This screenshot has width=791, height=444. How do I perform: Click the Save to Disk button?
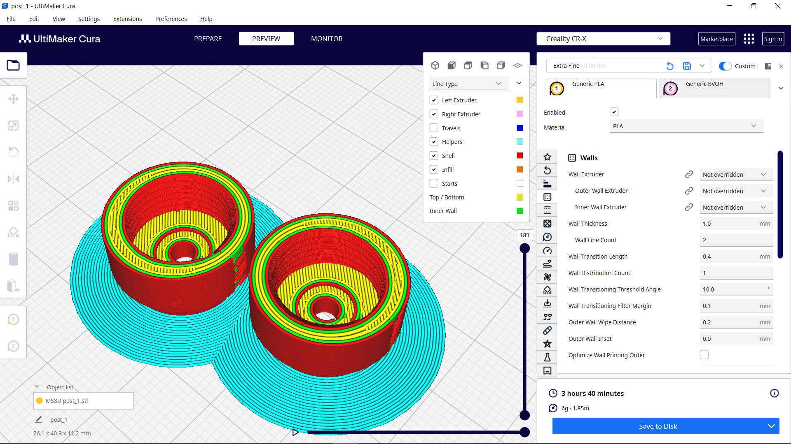(658, 426)
